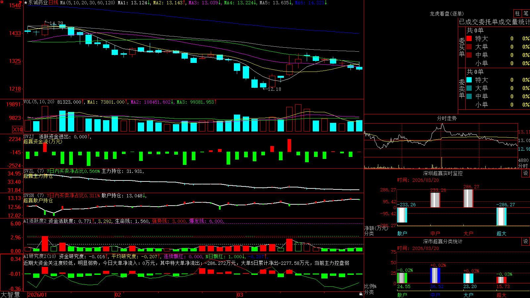Click the 深市超赢分类统计 panel title

pyautogui.click(x=443, y=241)
